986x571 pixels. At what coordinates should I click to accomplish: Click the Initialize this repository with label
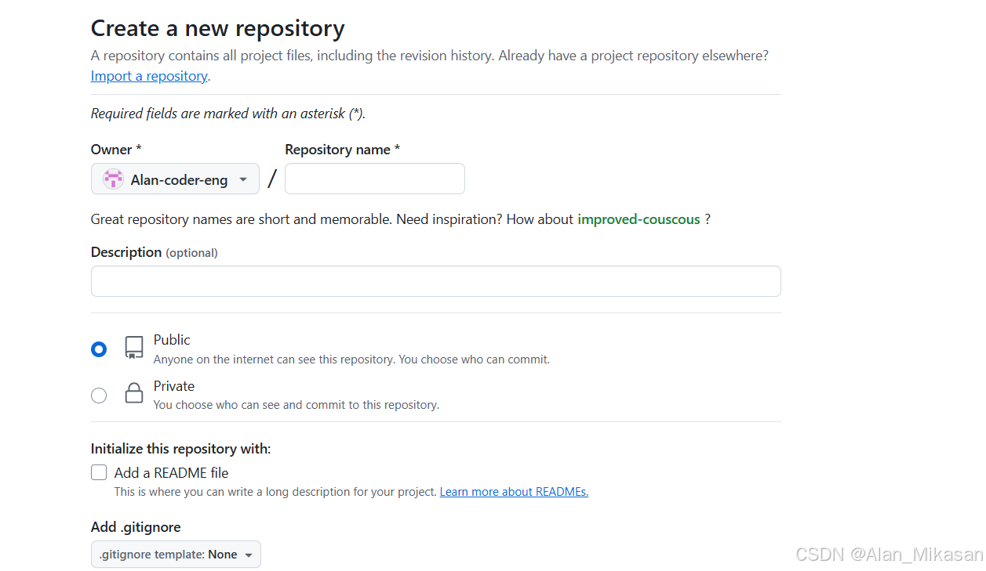(180, 448)
